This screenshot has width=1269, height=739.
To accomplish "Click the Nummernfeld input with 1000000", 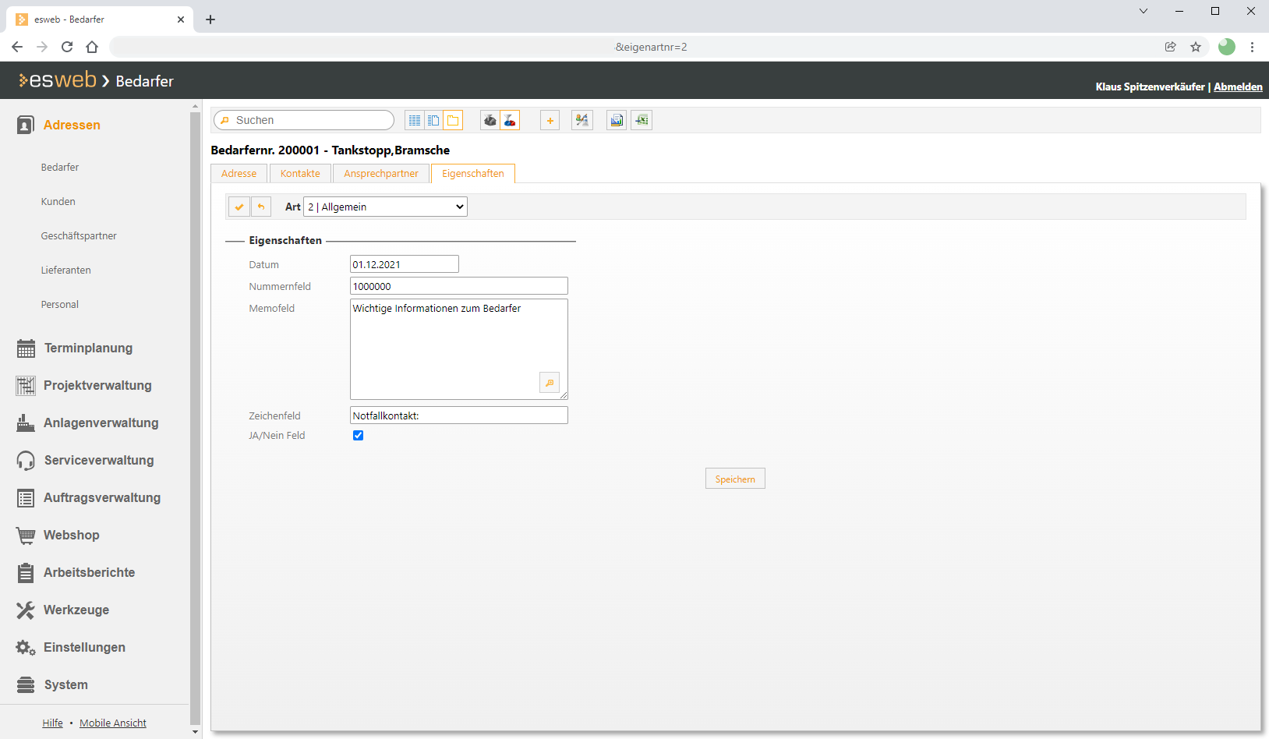I will coord(459,286).
